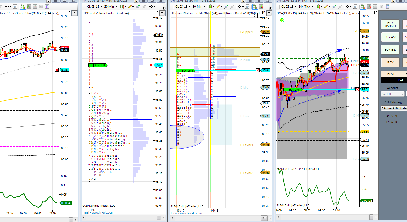The width and height of the screenshot is (407, 222).
Task: Select crosshair cursor in TPO v4 chart toolbar
Action: click(x=151, y=7)
